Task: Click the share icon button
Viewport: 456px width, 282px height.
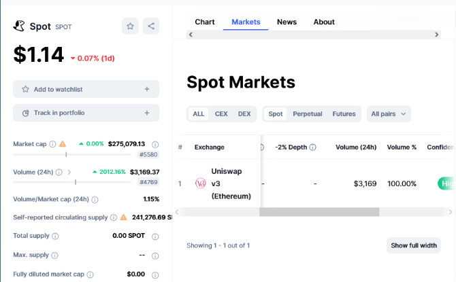Action: click(151, 26)
